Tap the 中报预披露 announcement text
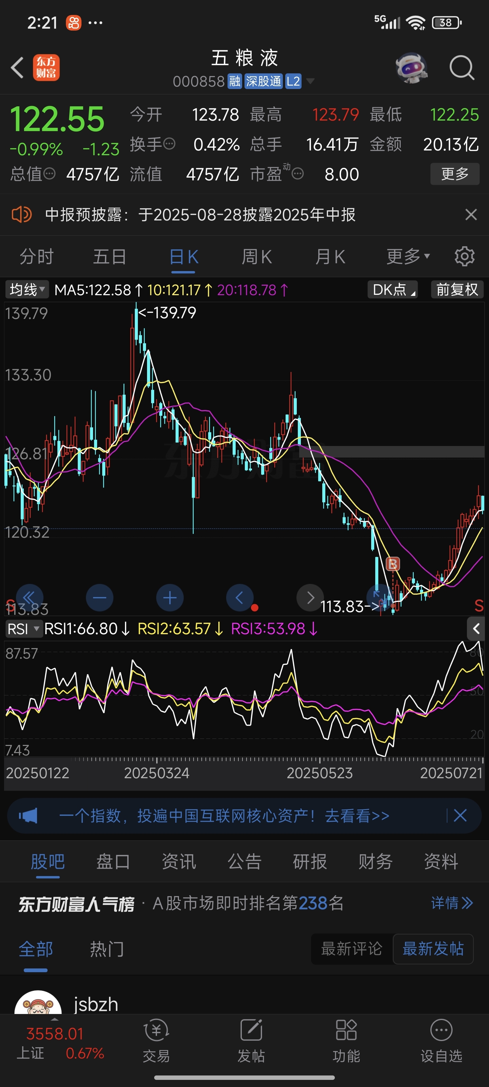The image size is (489, 1087). pyautogui.click(x=200, y=214)
